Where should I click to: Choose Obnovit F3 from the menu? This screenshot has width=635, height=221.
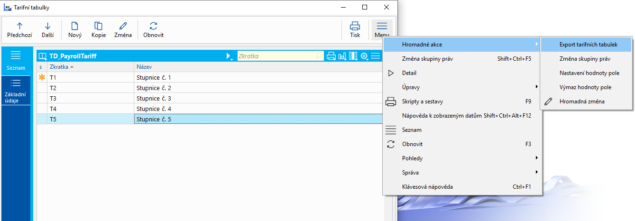pos(462,144)
